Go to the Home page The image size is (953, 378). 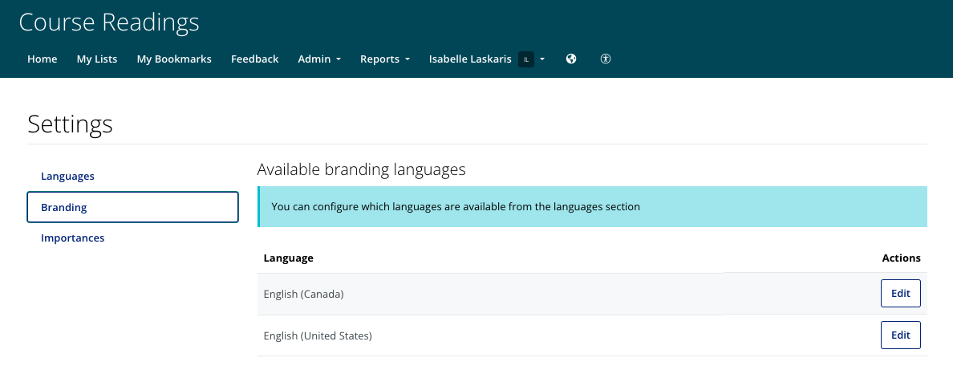(x=43, y=59)
